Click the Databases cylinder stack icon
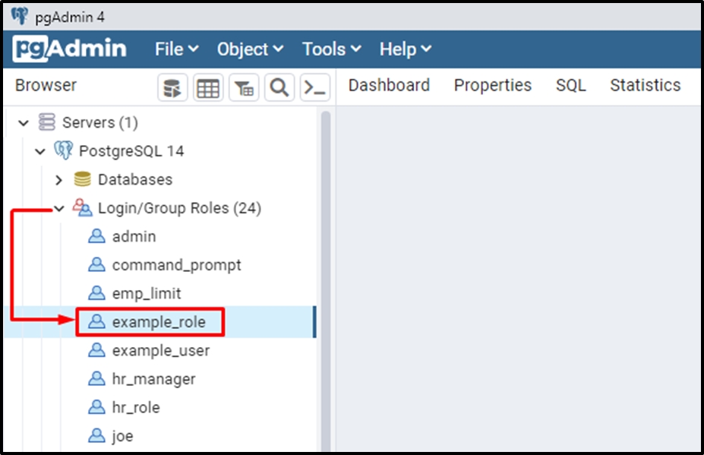The image size is (704, 455). pos(82,180)
